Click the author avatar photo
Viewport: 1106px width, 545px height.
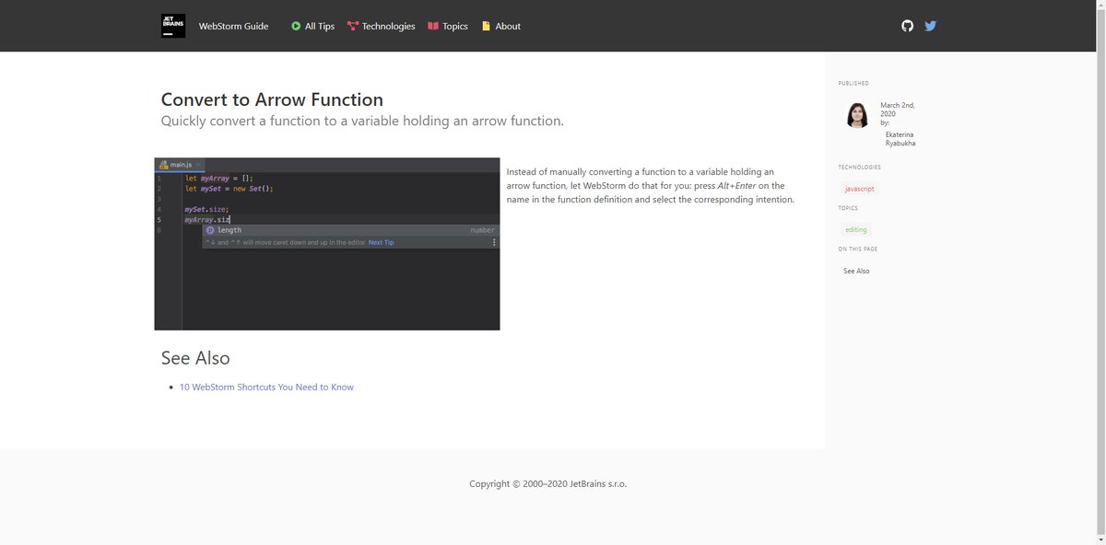[x=857, y=115]
